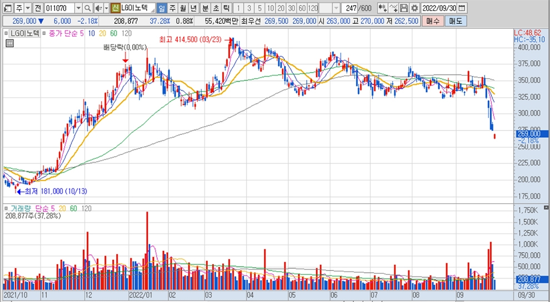Click the magnifier stock search icon
This screenshot has height=302, width=550.
click(x=88, y=8)
